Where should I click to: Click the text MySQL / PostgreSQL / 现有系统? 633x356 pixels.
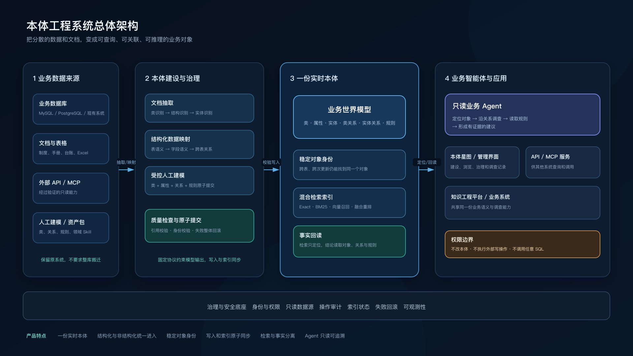pyautogui.click(x=72, y=113)
